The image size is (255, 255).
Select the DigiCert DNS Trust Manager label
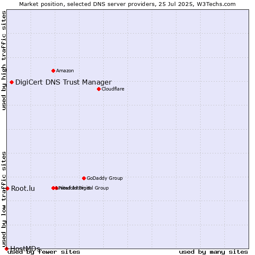(63, 82)
